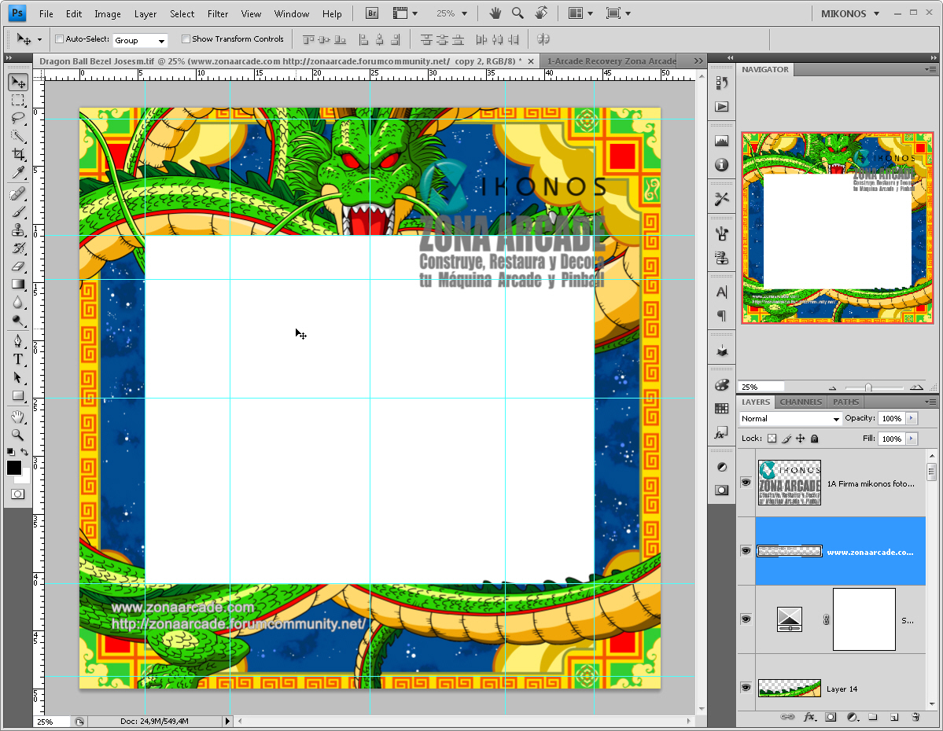Viewport: 943px width, 731px height.
Task: Add layer style fx button
Action: [809, 717]
